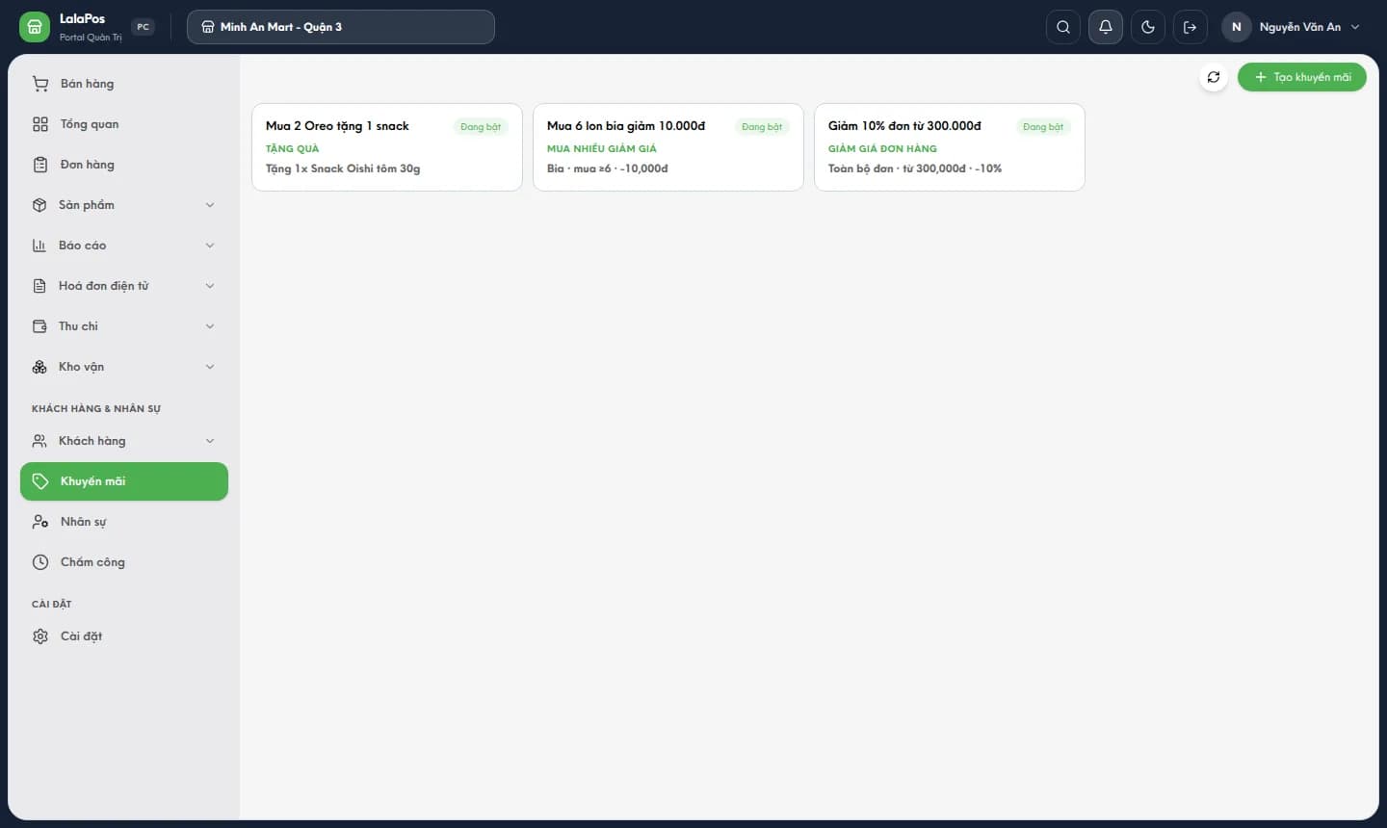Viewport: 1387px width, 828px height.
Task: Expand the Thu chi submenu chevron
Action: 210,326
